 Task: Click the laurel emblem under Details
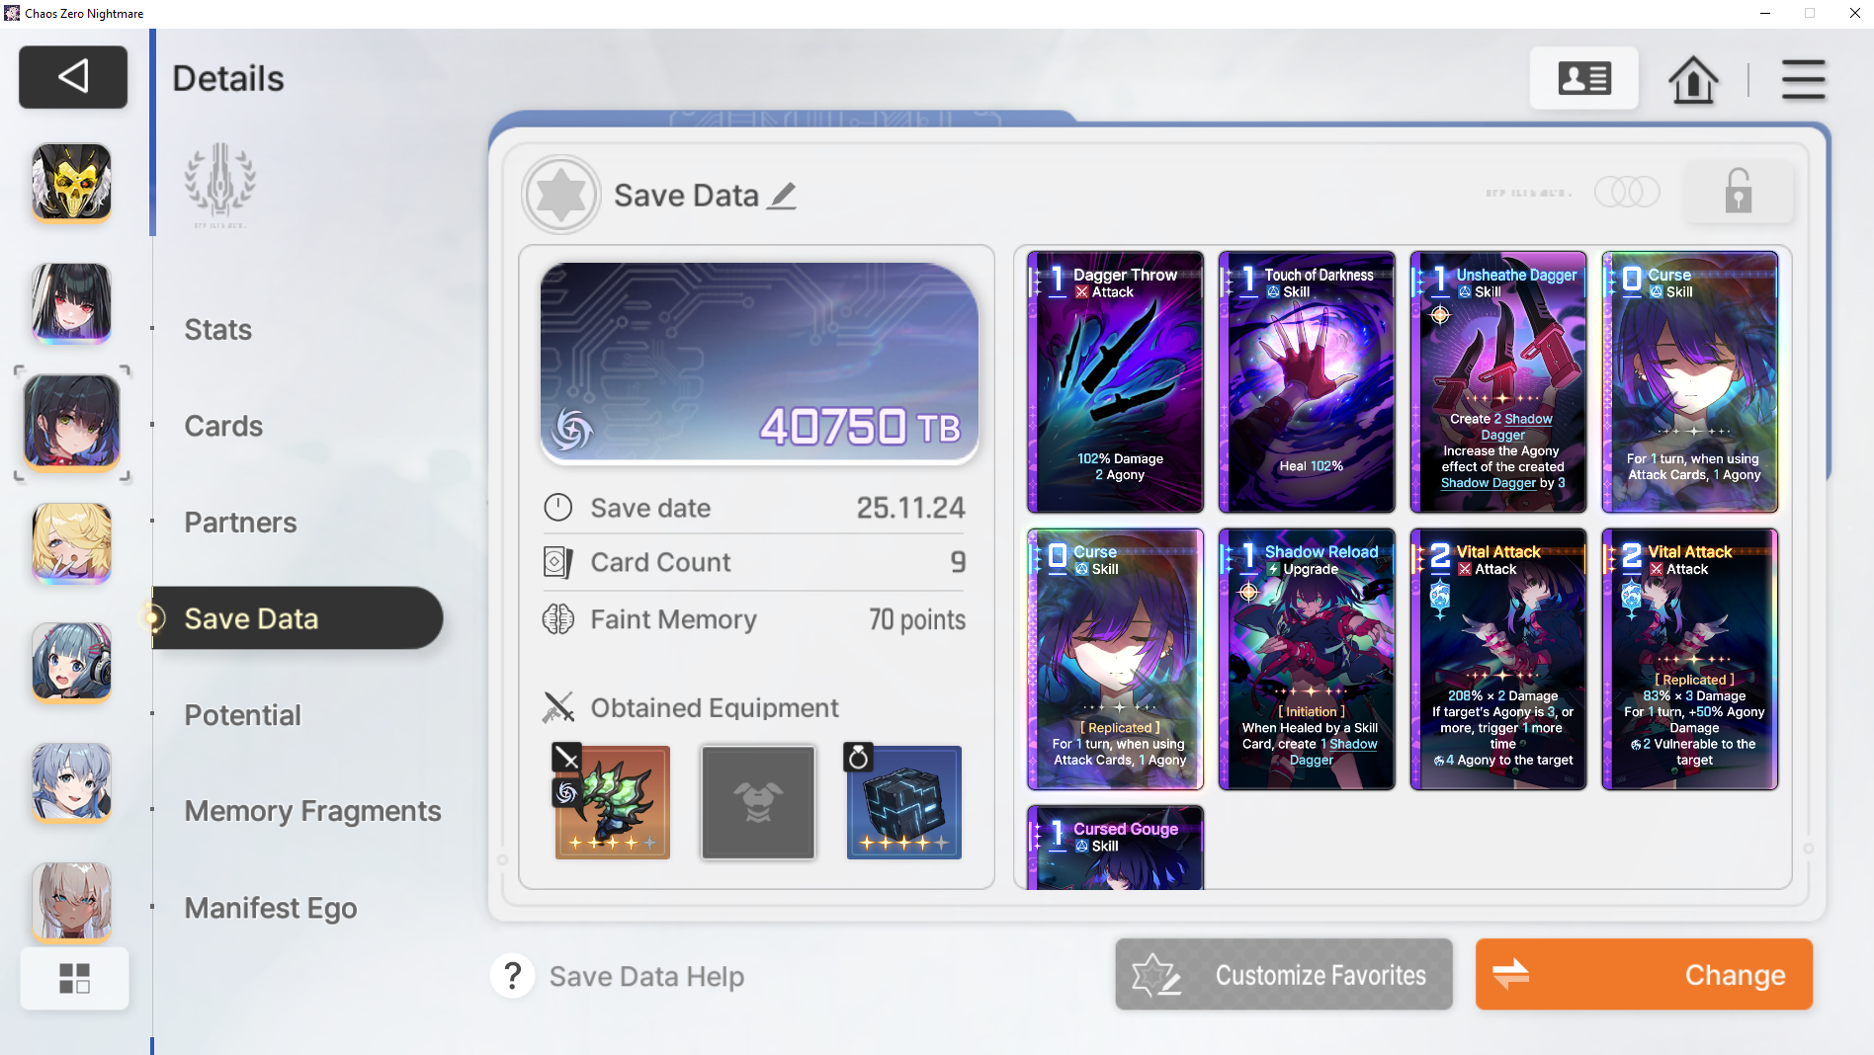click(x=220, y=185)
